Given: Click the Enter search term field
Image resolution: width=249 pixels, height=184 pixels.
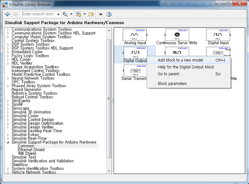Looking at the screenshot, I should pos(39,14).
